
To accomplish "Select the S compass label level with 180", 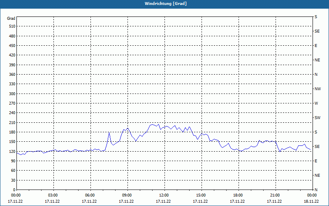I will point(316,132).
